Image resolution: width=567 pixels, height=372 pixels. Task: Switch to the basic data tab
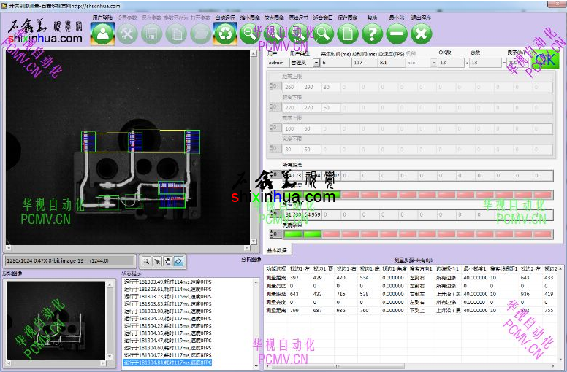click(x=277, y=250)
